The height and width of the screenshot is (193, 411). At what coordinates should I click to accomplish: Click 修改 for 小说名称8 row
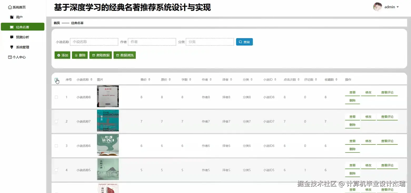368,92
